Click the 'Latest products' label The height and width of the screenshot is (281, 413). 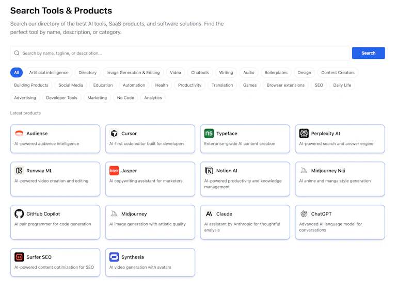point(25,113)
